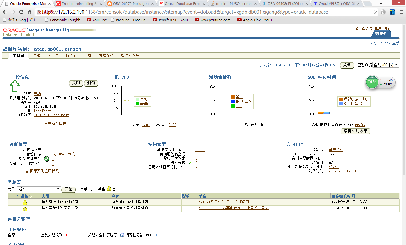
Task: Go back using browser back arrow
Action: (x=5, y=12)
